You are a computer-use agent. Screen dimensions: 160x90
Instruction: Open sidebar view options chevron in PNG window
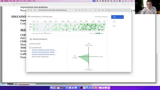(36, 10)
